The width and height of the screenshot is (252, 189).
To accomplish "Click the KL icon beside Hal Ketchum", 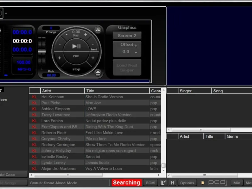I will [x=34, y=97].
